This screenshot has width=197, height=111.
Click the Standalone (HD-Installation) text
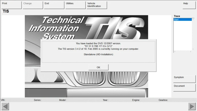click(98, 54)
